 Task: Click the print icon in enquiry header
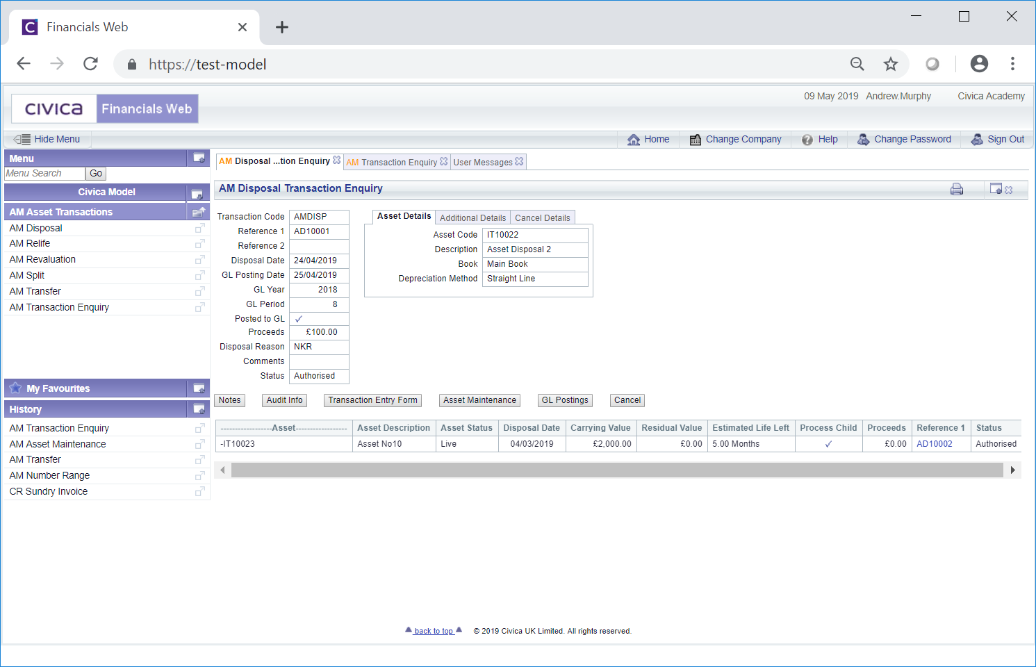pos(957,189)
